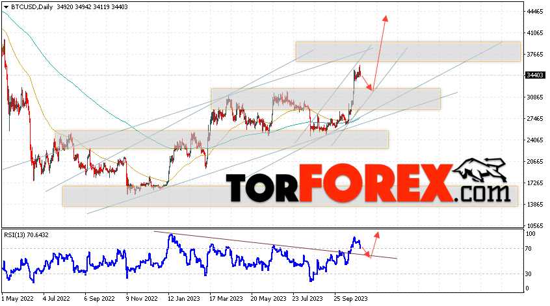Click the 10565 price axis label

click(x=535, y=225)
